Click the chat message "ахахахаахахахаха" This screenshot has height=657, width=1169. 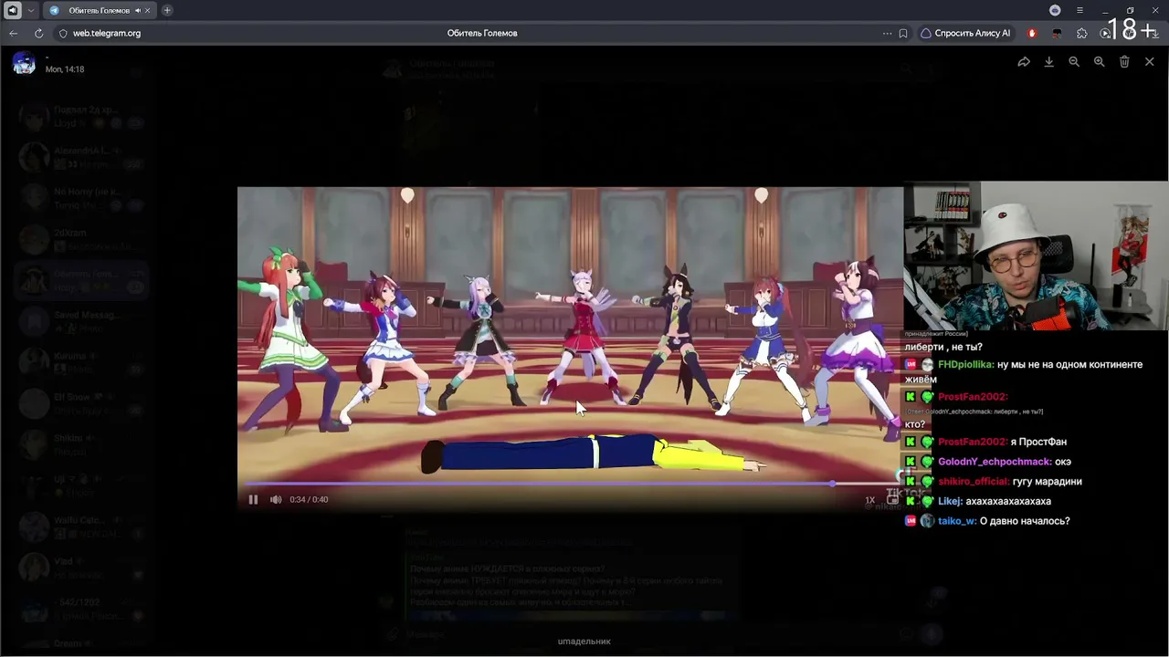pyautogui.click(x=1008, y=502)
